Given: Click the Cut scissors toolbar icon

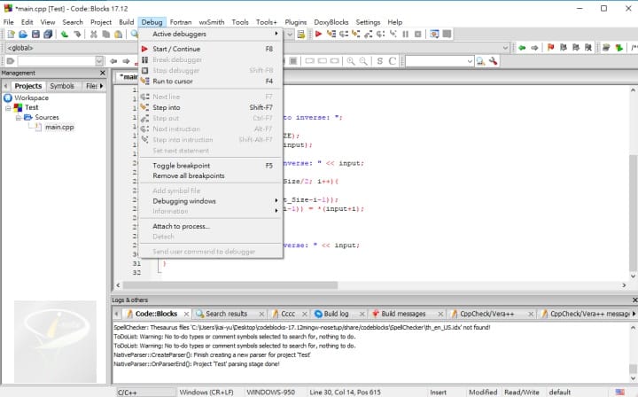Looking at the screenshot, I should click(x=94, y=35).
